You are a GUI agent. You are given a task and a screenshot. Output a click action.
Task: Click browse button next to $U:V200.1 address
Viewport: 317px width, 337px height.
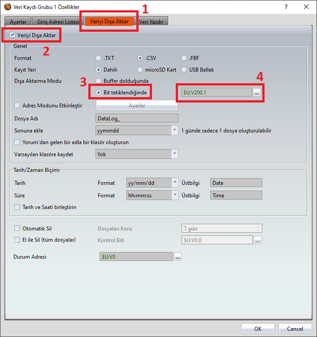coord(256,92)
